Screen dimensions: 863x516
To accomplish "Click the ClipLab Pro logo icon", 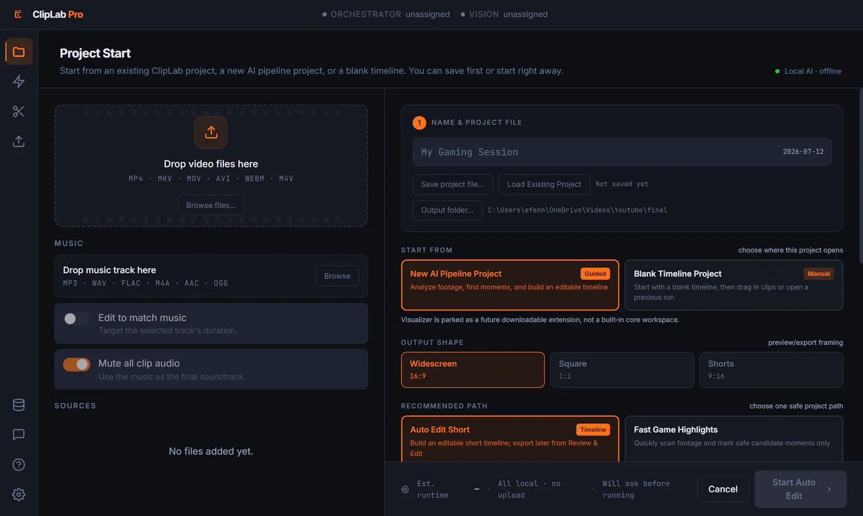I will coord(18,14).
